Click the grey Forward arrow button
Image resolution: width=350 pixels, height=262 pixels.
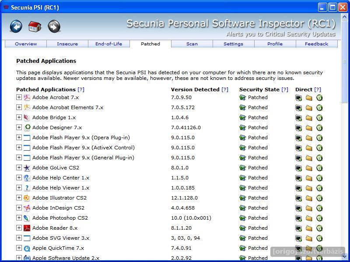pos(54,26)
